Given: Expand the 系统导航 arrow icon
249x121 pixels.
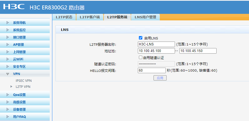Looking at the screenshot, I should [7, 23].
